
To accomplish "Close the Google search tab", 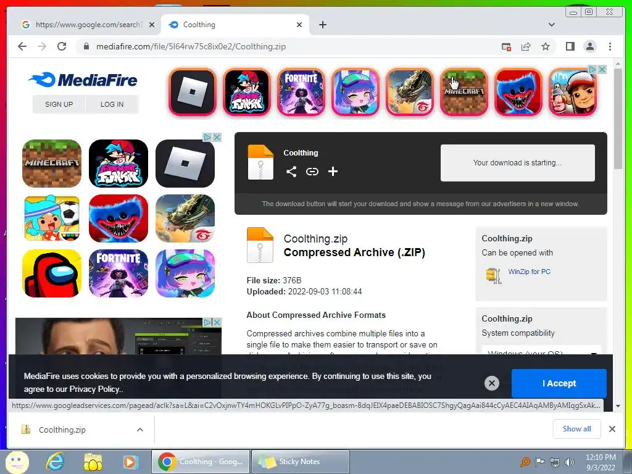I will click(x=152, y=25).
